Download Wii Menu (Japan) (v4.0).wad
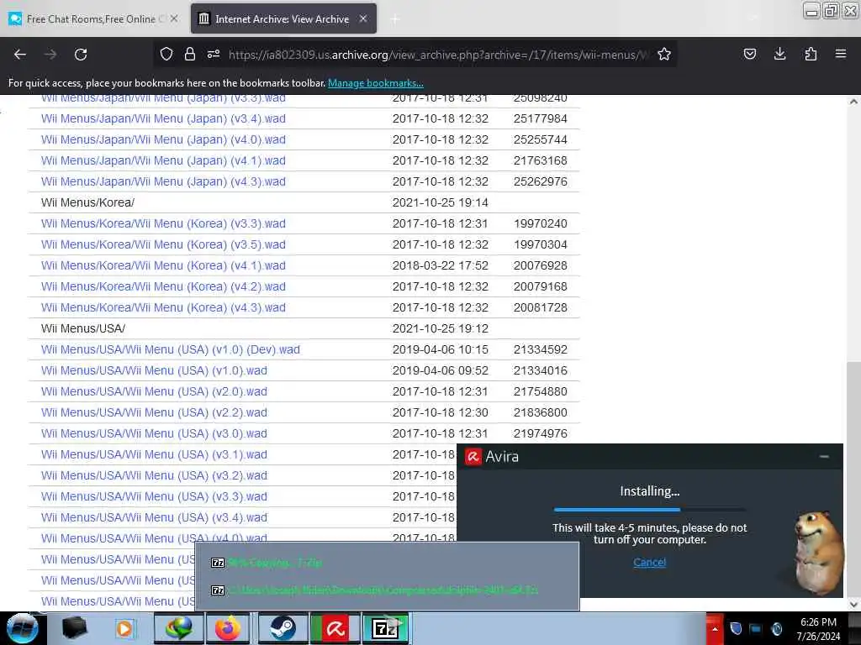This screenshot has height=645, width=861. [x=163, y=139]
